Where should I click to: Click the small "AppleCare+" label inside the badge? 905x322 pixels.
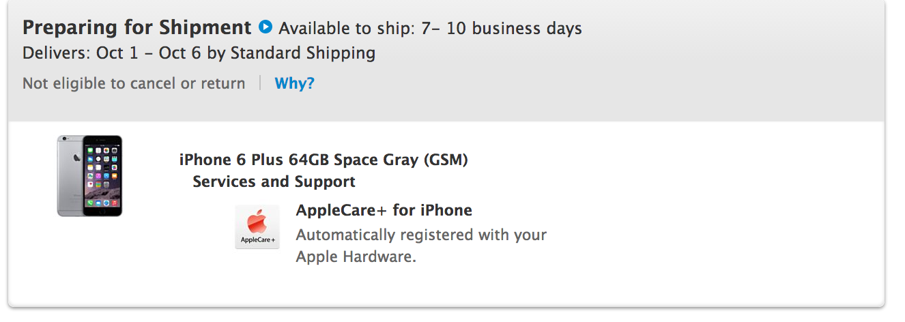pos(257,240)
